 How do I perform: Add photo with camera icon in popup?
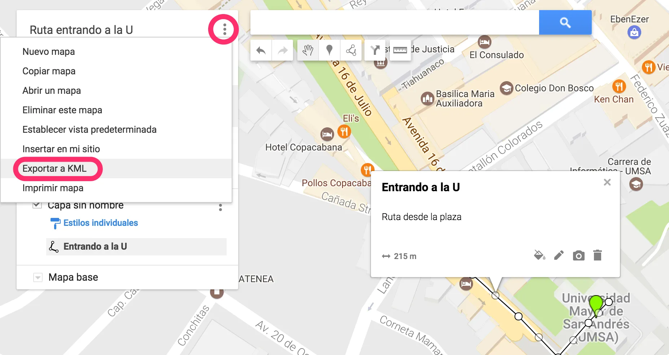click(578, 255)
